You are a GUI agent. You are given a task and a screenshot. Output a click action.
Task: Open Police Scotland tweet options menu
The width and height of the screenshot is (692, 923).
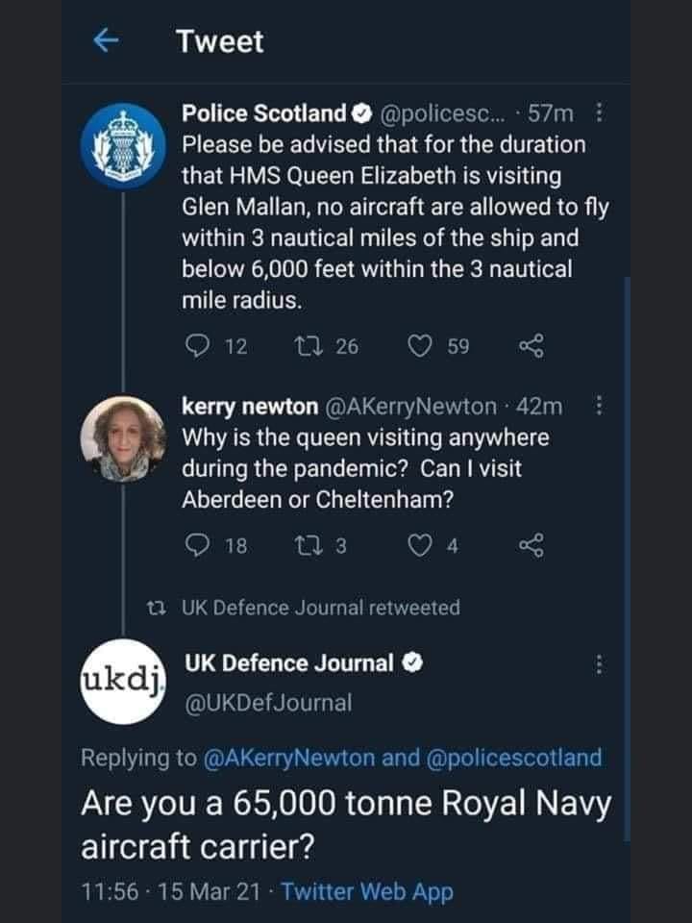(x=600, y=115)
